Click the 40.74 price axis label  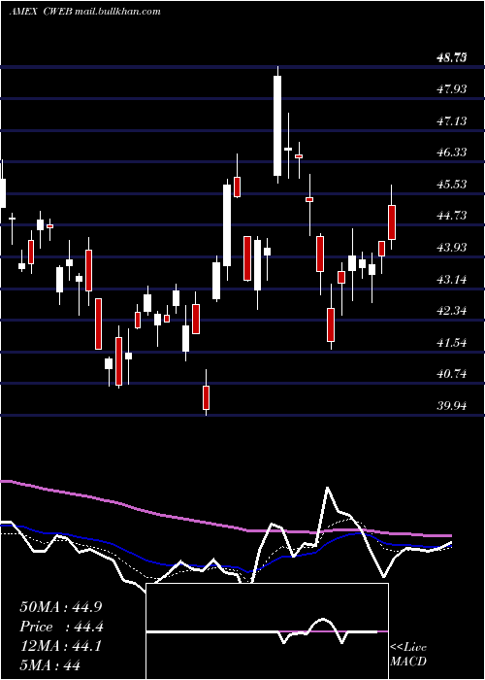(452, 374)
